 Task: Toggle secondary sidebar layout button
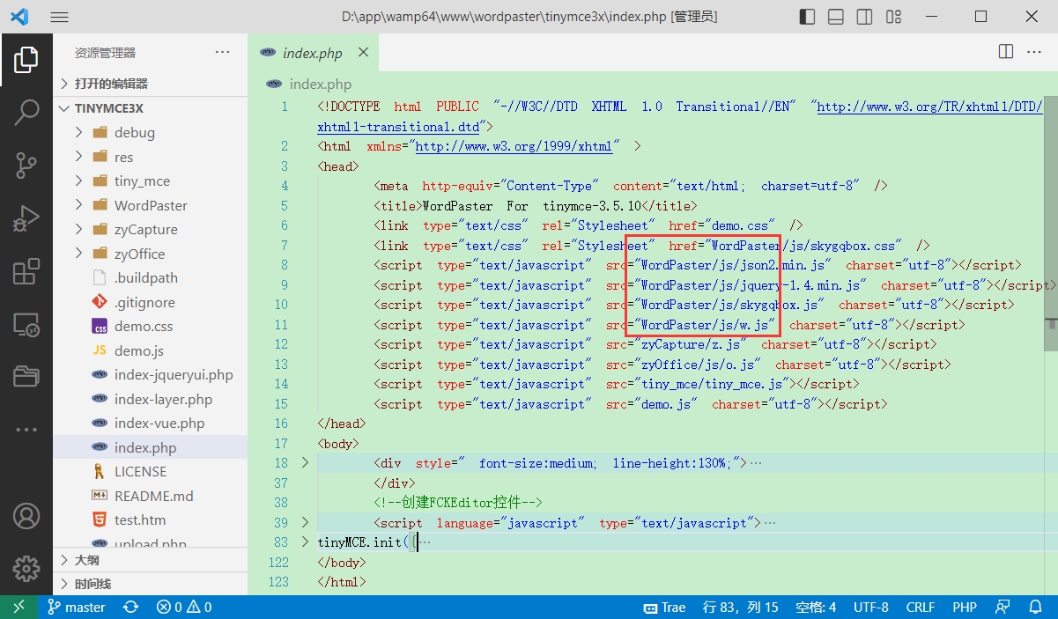pos(865,17)
